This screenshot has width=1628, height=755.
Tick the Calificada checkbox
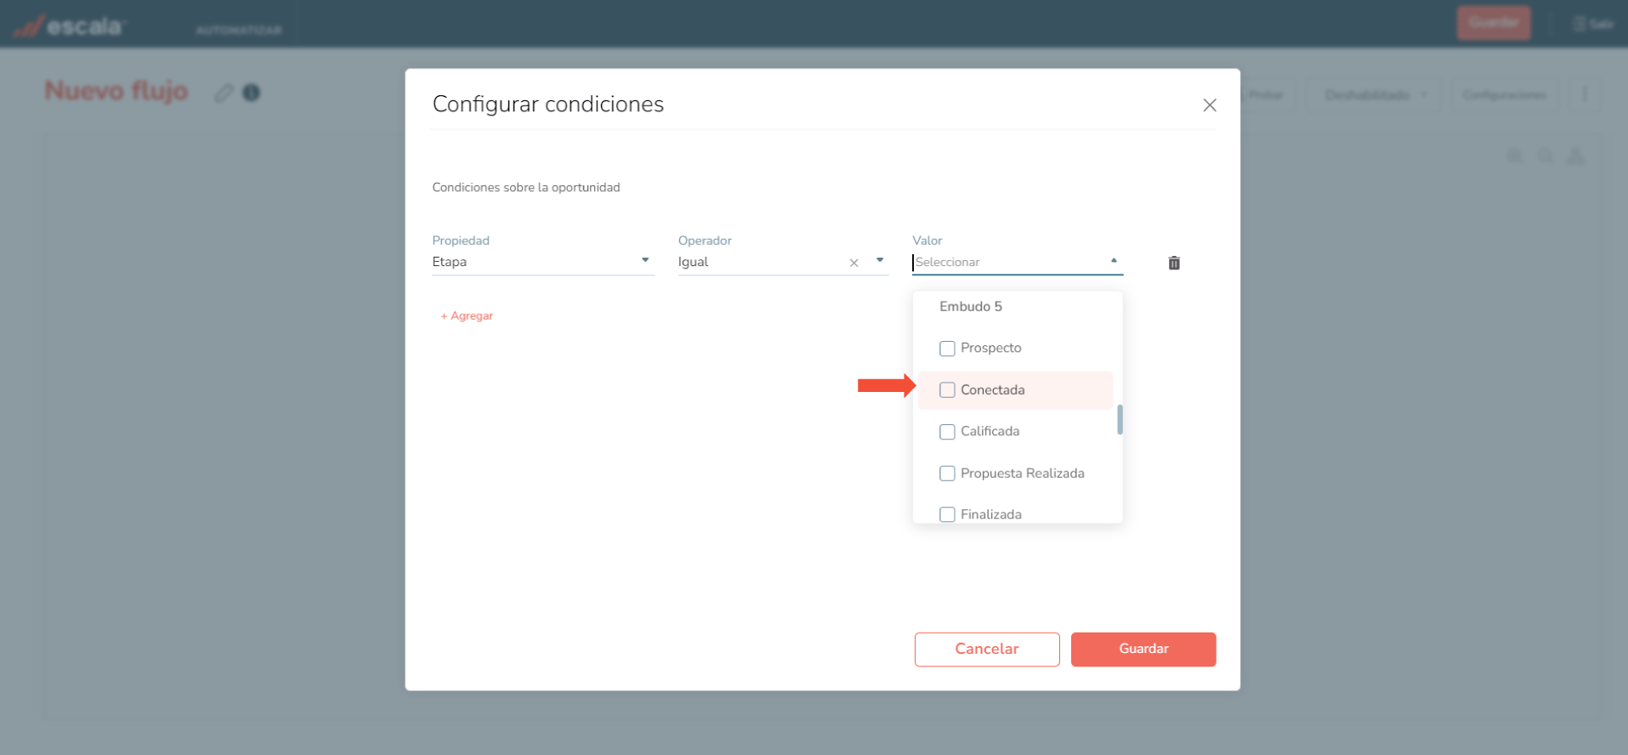[947, 432]
